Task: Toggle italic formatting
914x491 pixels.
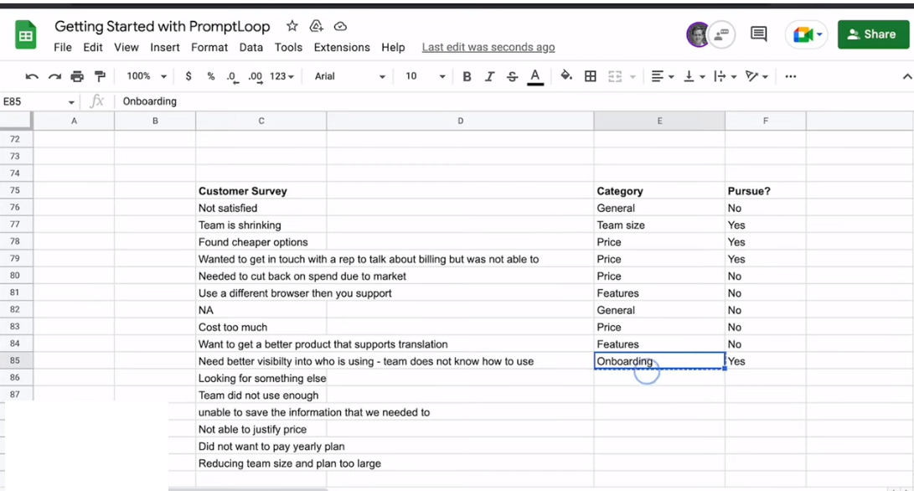Action: (489, 76)
